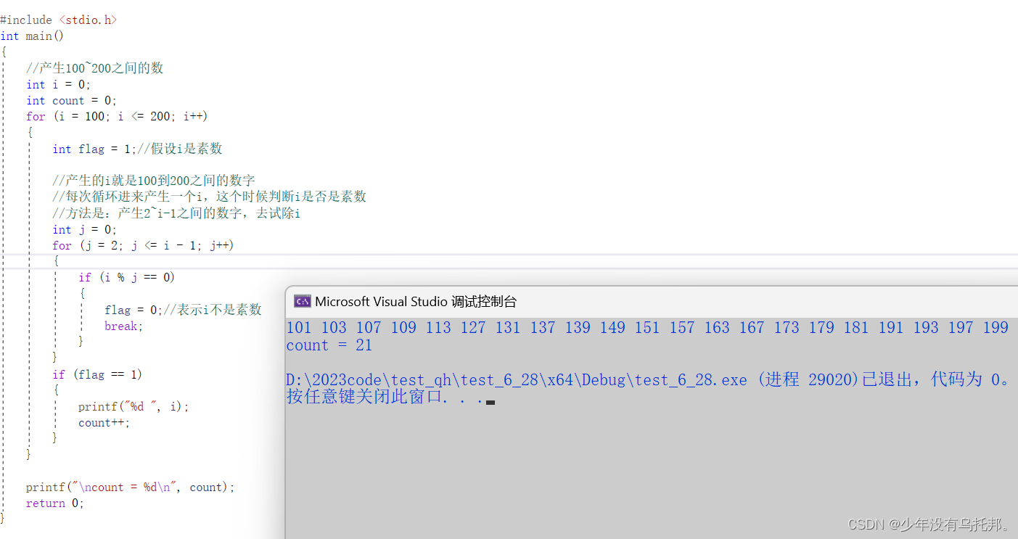
Task: Click the comment 产生的i就是100到200之间的数字
Action: tap(154, 181)
